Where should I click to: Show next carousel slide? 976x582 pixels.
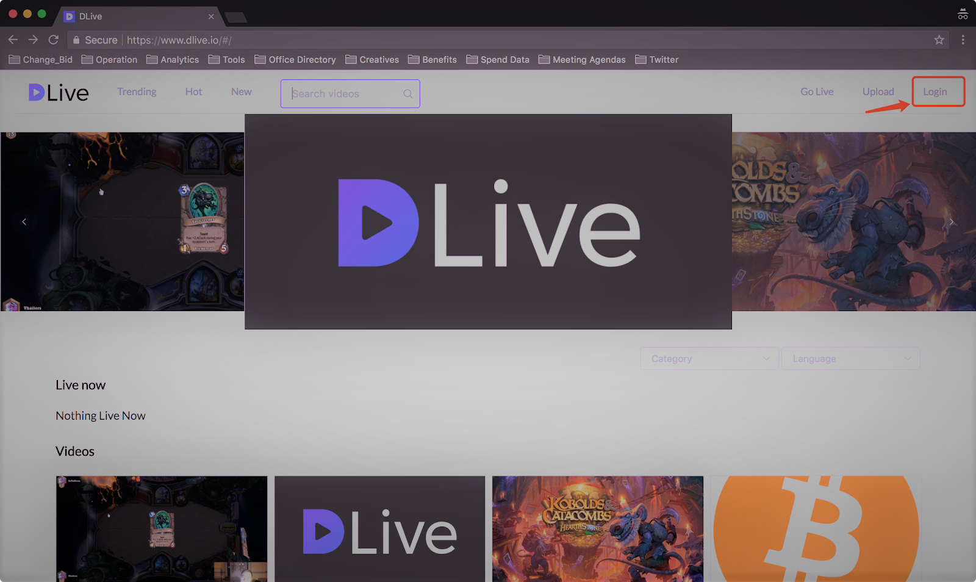tap(952, 221)
